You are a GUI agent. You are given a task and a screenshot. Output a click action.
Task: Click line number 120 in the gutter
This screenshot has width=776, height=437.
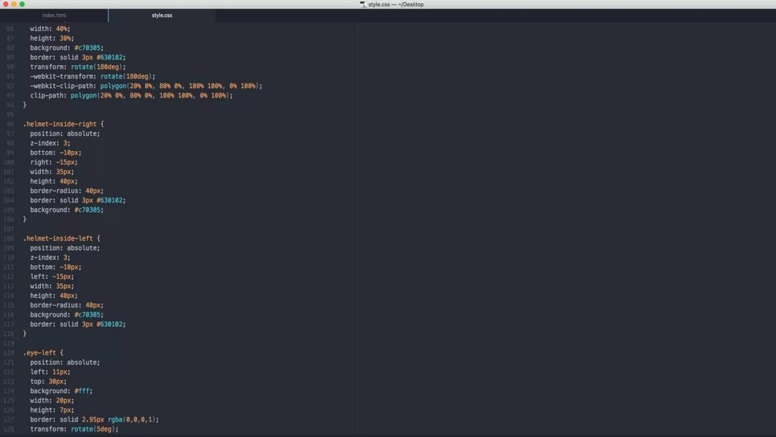click(x=9, y=353)
